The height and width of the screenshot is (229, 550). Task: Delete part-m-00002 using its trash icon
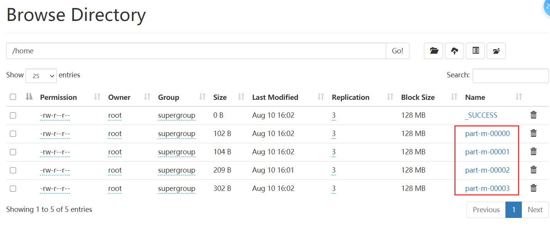533,170
